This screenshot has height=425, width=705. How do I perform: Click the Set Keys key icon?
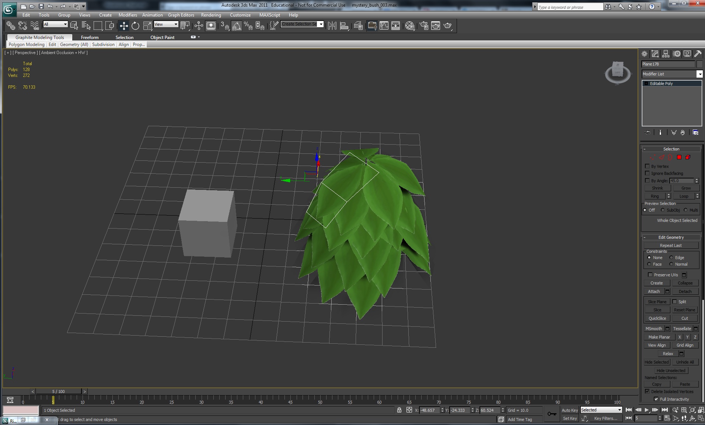552,414
